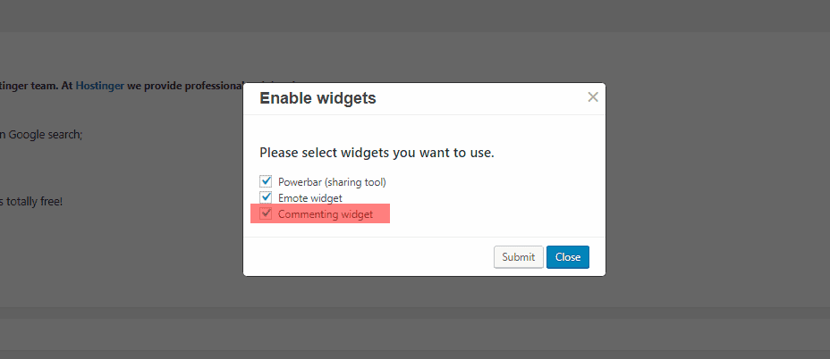830x359 pixels.
Task: Click the 'totally free!' background text
Action: tap(33, 202)
